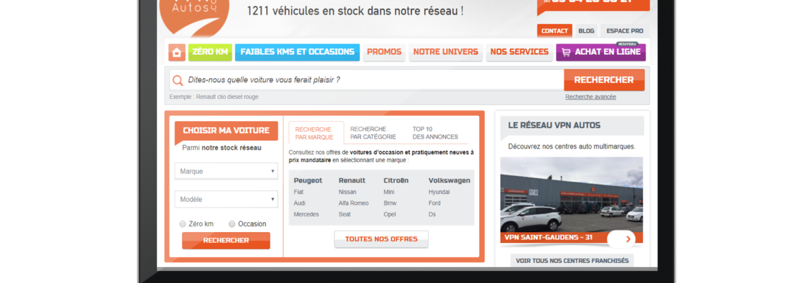812x283 pixels.
Task: Select the Audi brand link
Action: click(299, 203)
